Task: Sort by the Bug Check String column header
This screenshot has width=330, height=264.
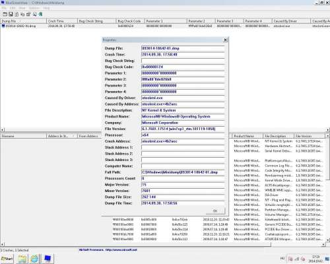Action: click(x=97, y=21)
